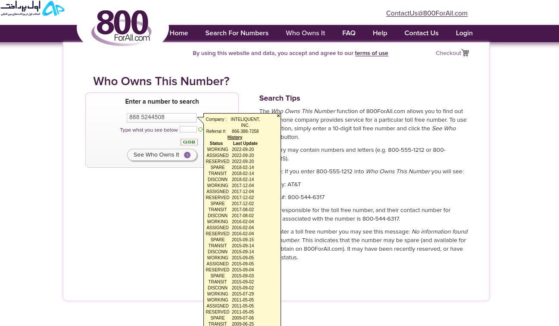Screen dimensions: 559x326
Task: Select company name INTELIQUENT, INC.
Action: point(245,123)
